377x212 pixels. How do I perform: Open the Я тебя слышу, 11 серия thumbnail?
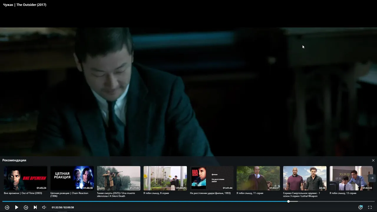(258, 178)
